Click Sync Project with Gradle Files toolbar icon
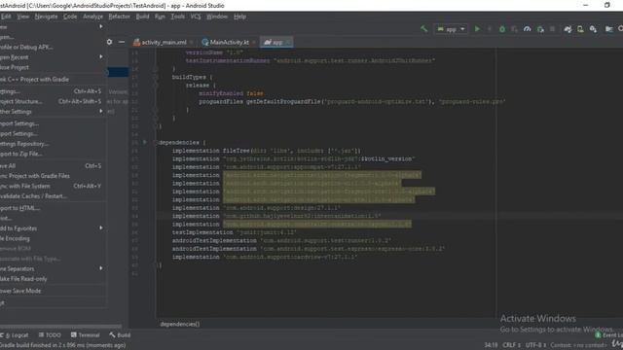Viewport: 623px width, 350px height. pyautogui.click(x=568, y=29)
